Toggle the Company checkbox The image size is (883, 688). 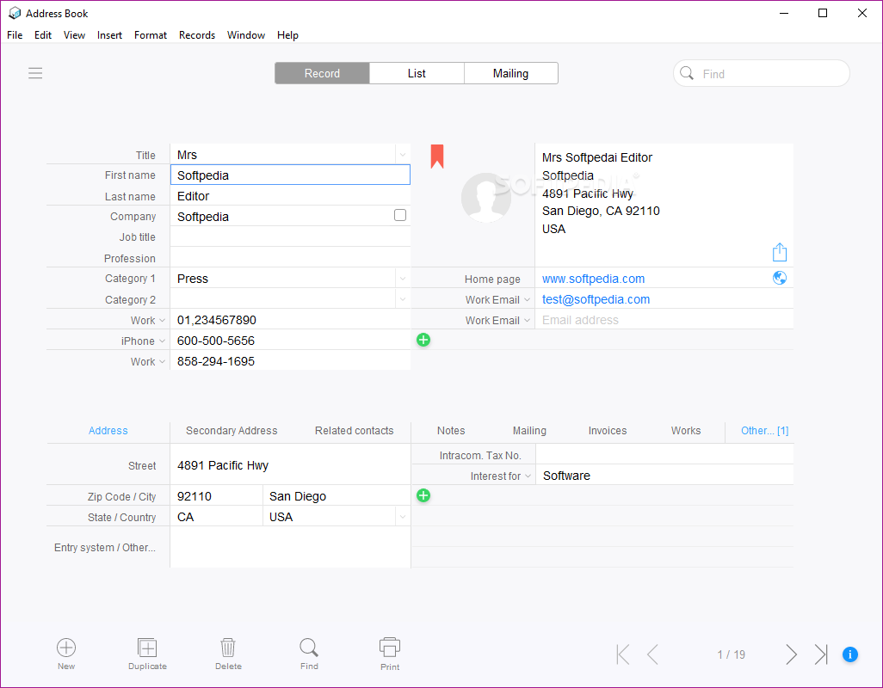(x=400, y=216)
